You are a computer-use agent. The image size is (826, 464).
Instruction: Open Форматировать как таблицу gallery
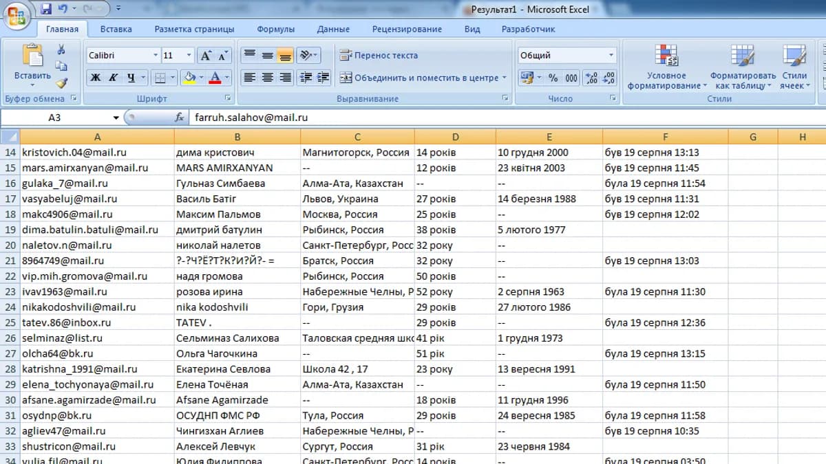click(x=743, y=67)
